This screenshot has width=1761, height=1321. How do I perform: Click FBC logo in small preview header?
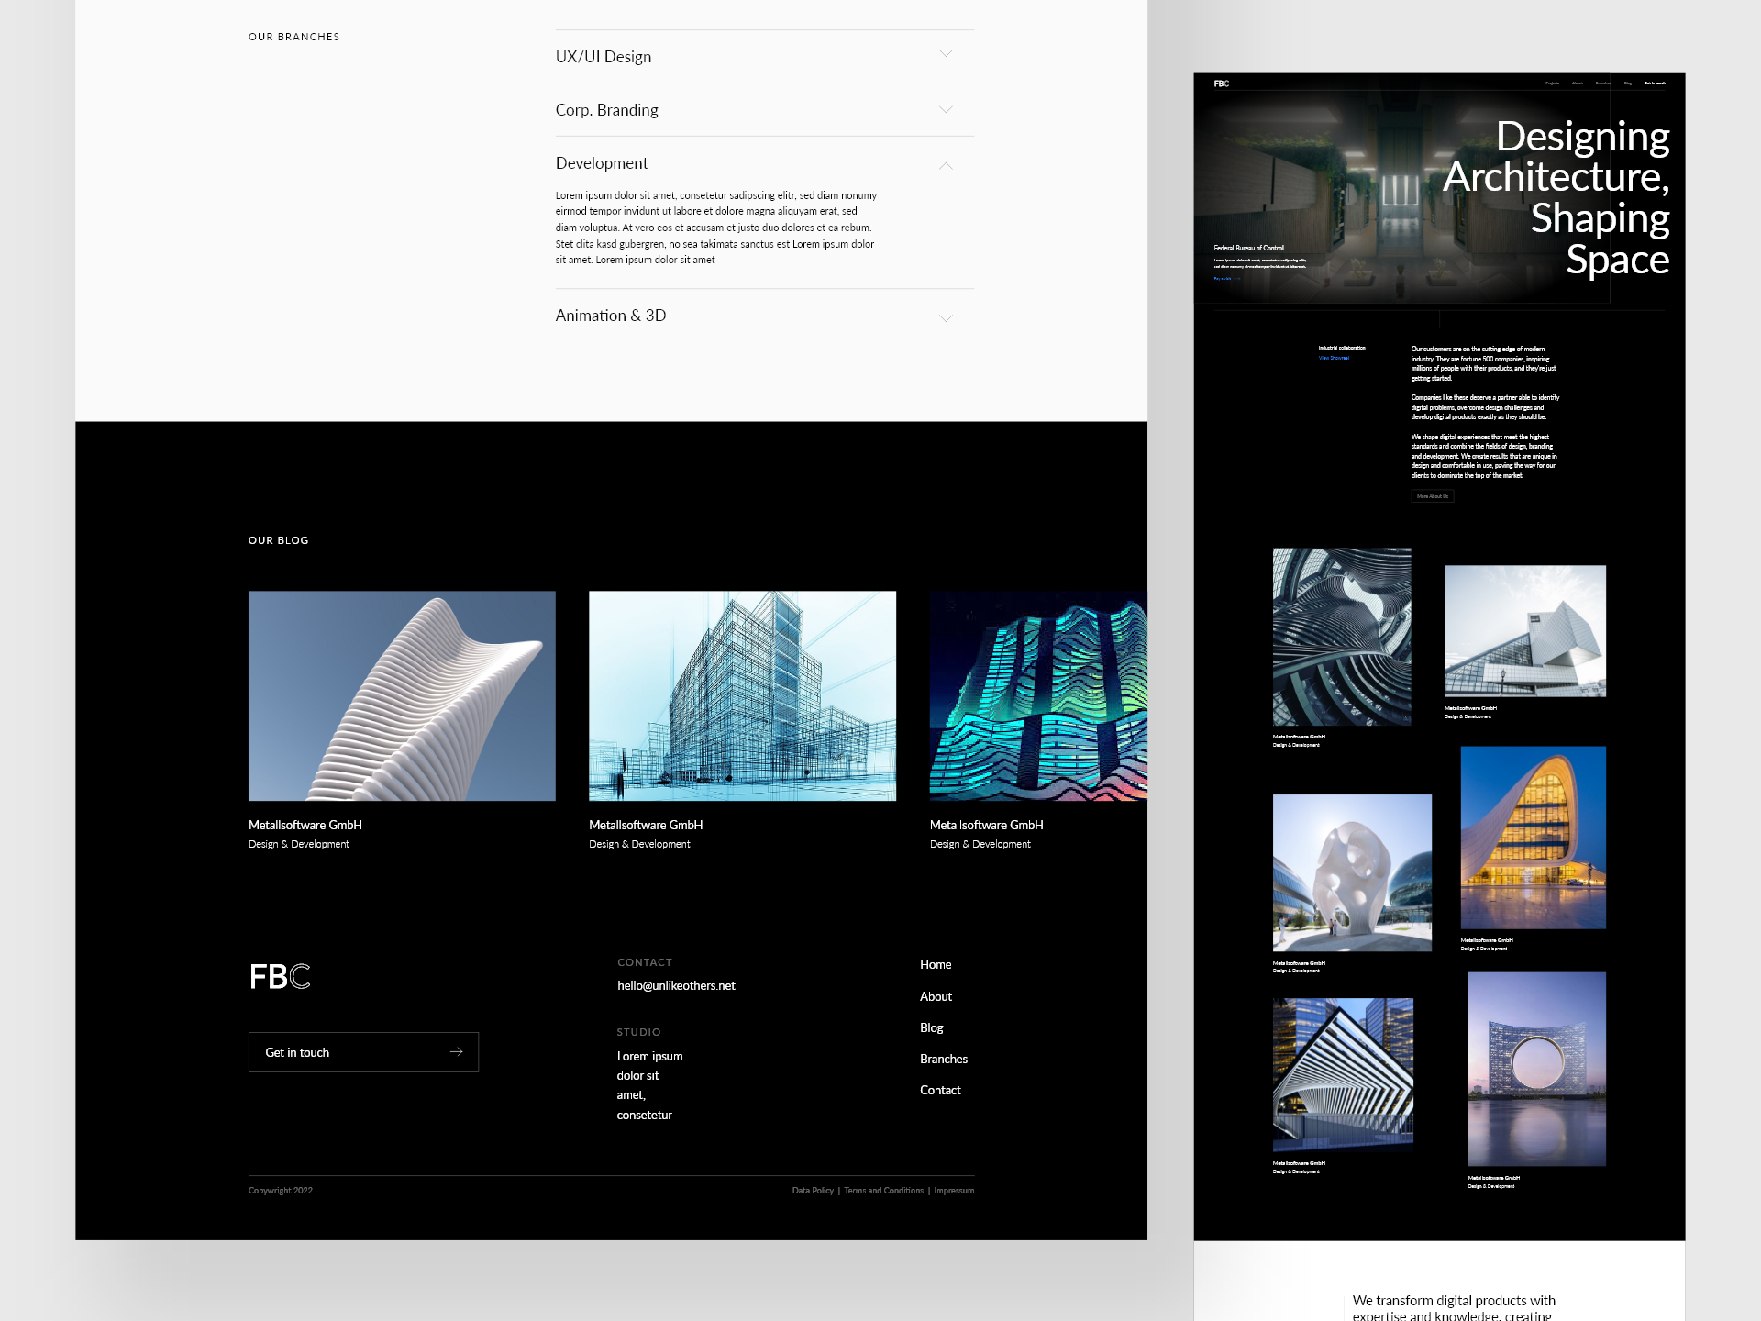[x=1221, y=83]
